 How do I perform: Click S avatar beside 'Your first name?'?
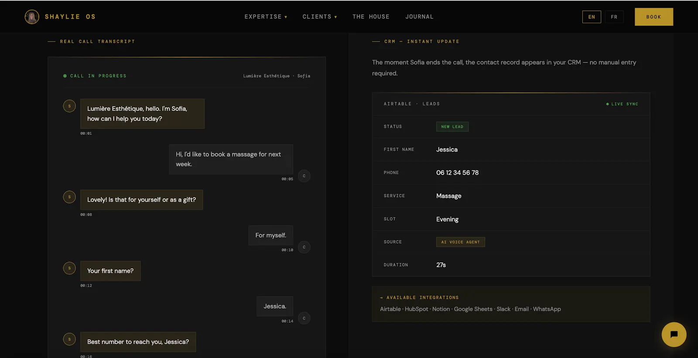[69, 268]
